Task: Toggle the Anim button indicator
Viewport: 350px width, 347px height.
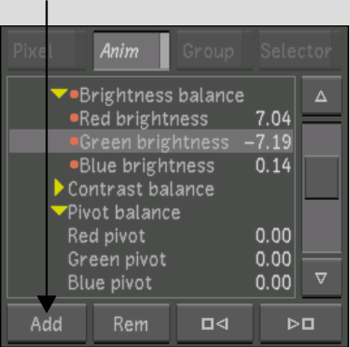Action: tap(164, 51)
